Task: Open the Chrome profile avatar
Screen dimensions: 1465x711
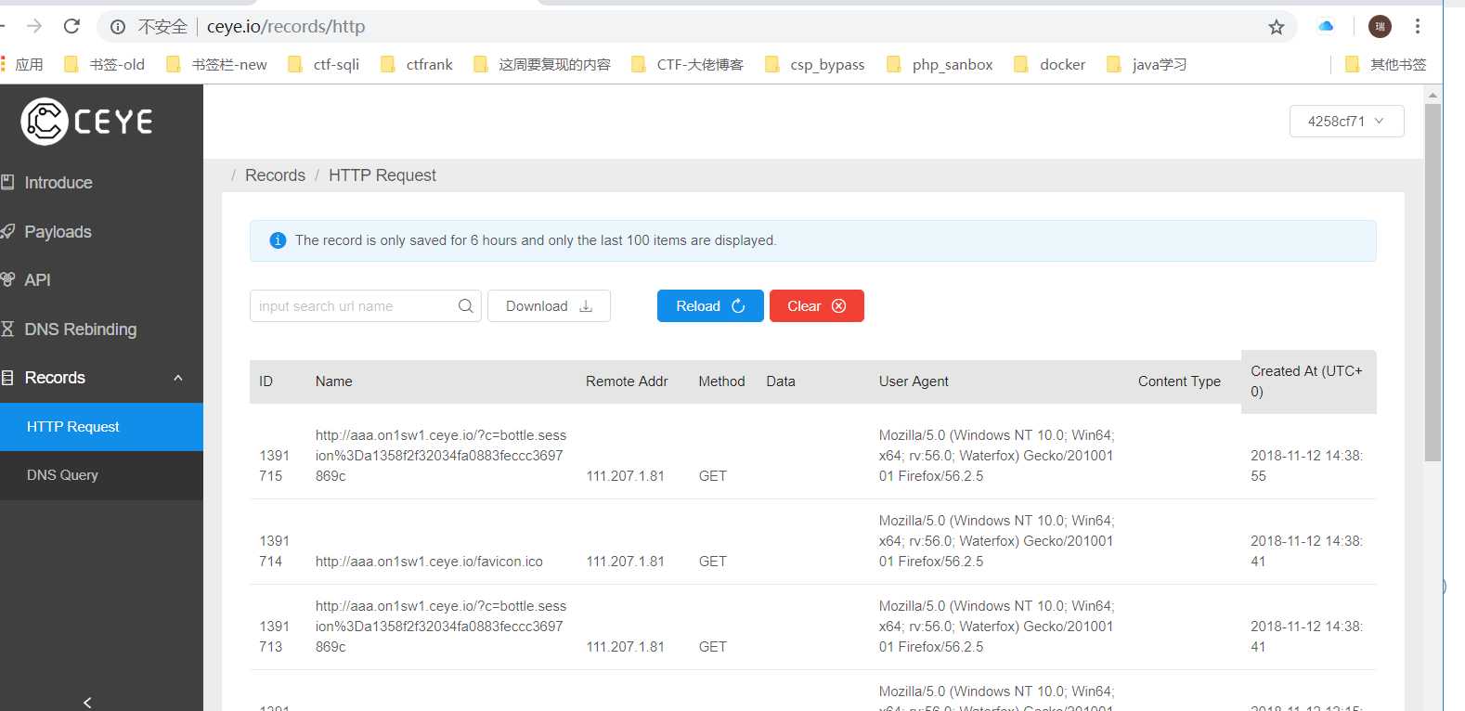Action: pyautogui.click(x=1380, y=26)
